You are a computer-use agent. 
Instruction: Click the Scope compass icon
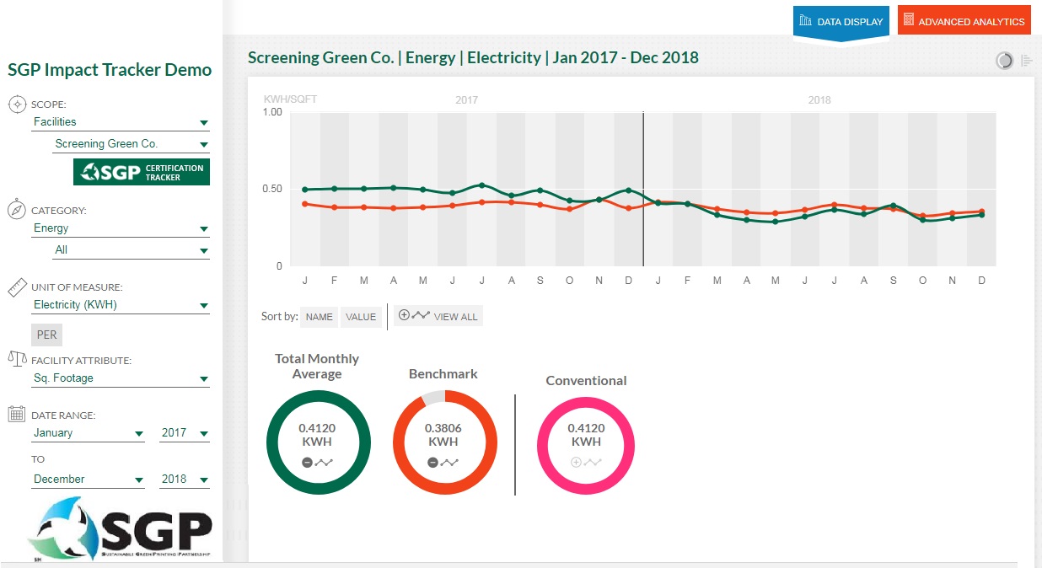point(17,104)
